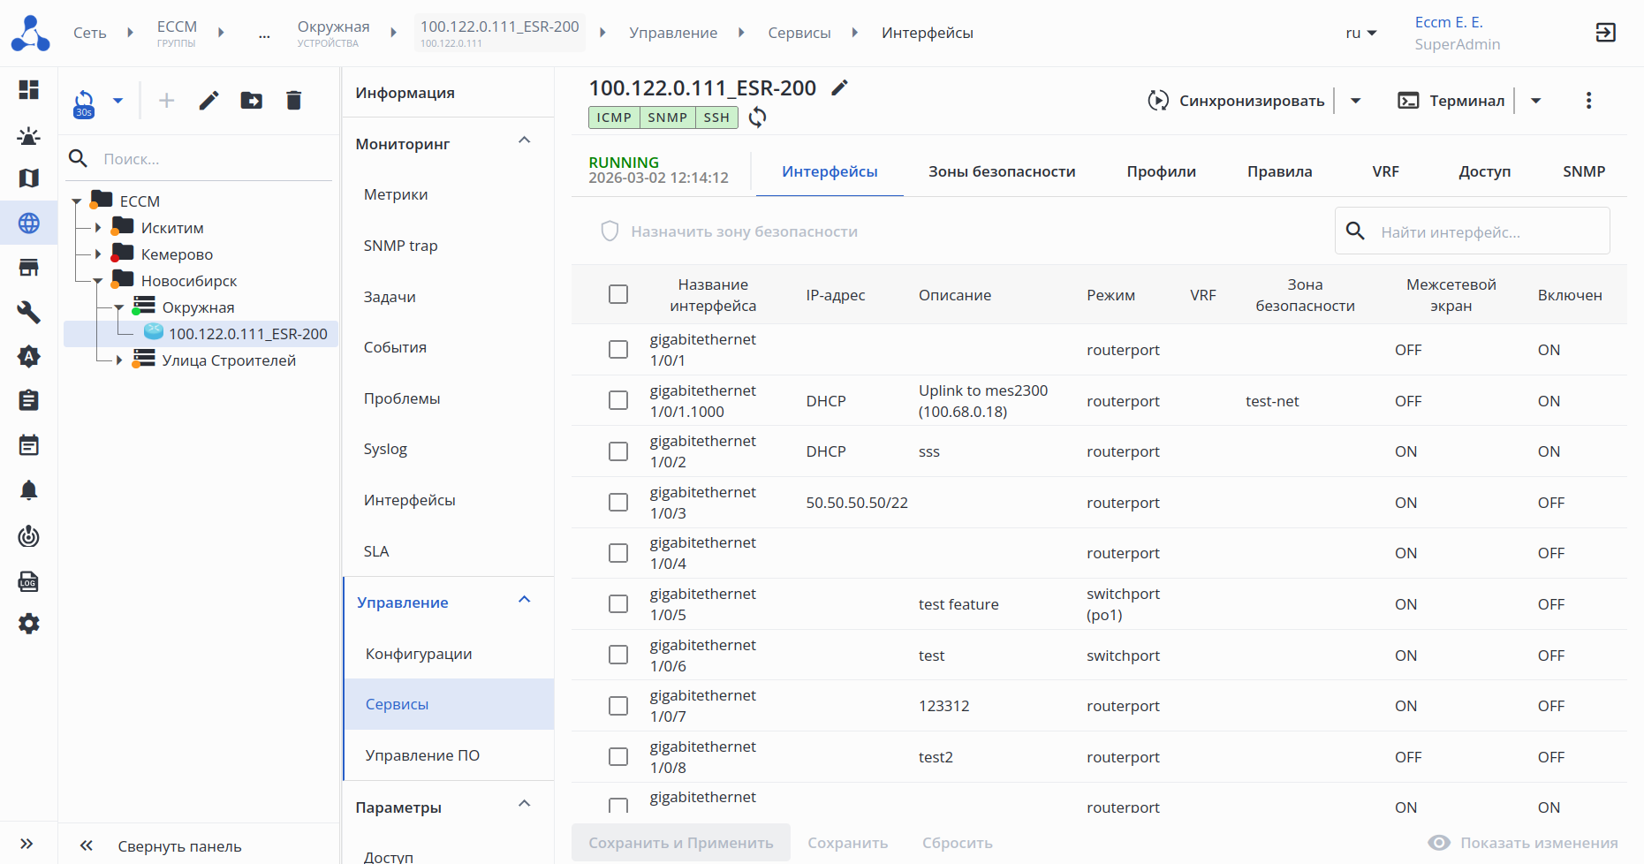Image resolution: width=1644 pixels, height=864 pixels.
Task: Click the Терминал button
Action: click(x=1451, y=101)
